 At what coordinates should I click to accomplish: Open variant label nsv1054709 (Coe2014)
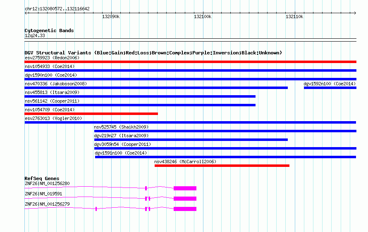(x=50, y=110)
